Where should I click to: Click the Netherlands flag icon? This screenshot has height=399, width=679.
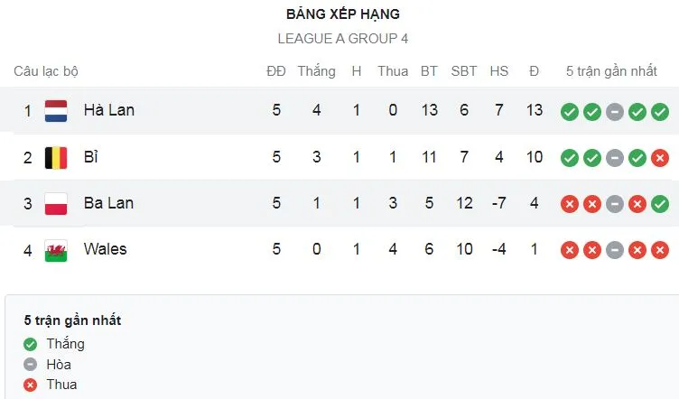[57, 110]
